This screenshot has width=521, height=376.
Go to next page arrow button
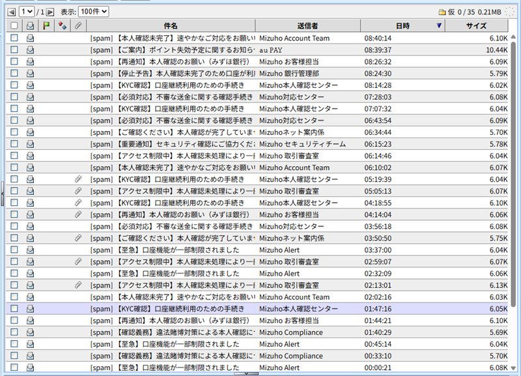[x=50, y=12]
